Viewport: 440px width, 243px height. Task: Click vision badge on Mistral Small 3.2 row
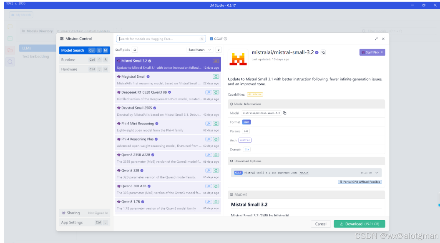point(216,61)
